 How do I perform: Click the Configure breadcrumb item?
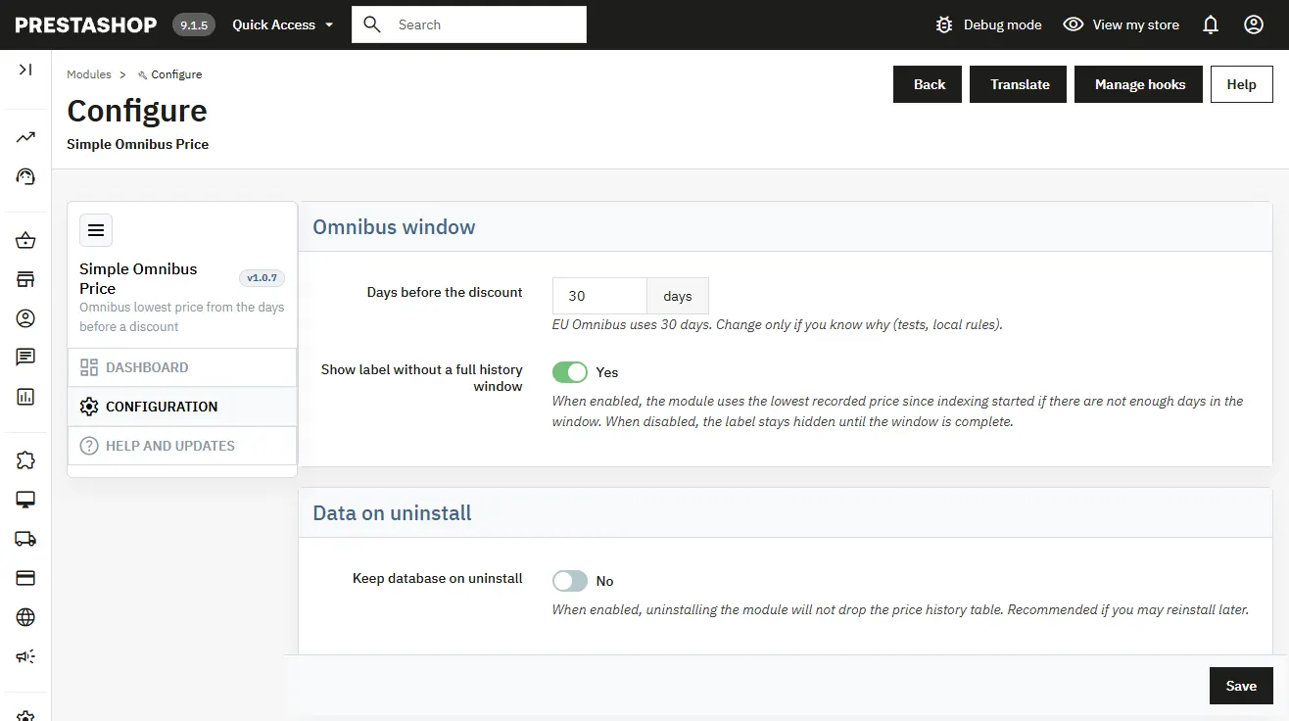(x=170, y=74)
